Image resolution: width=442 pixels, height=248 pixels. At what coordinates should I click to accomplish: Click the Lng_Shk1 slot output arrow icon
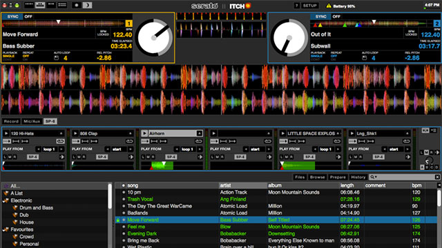[407, 157]
